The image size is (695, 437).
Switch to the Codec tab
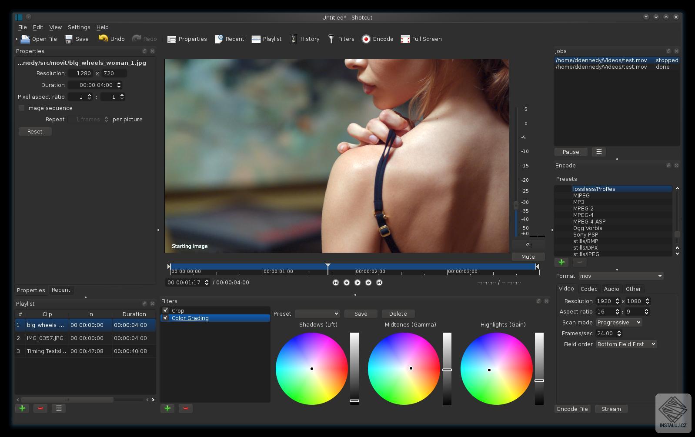pos(589,289)
